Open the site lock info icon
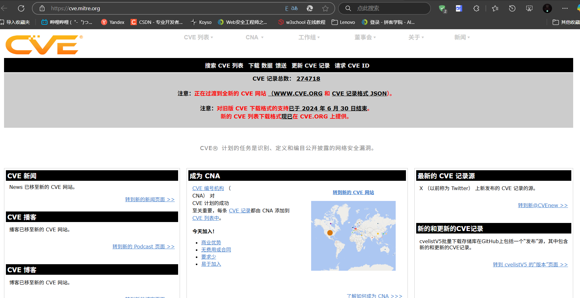 click(x=42, y=8)
